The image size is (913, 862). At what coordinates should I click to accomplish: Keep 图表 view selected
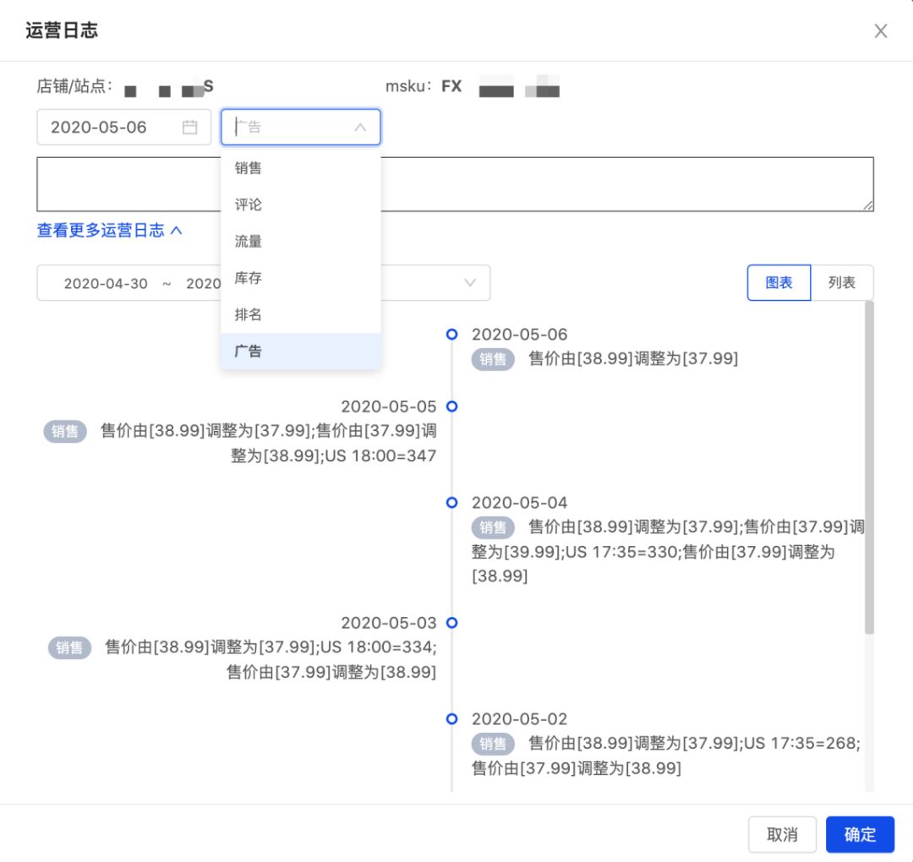click(778, 282)
